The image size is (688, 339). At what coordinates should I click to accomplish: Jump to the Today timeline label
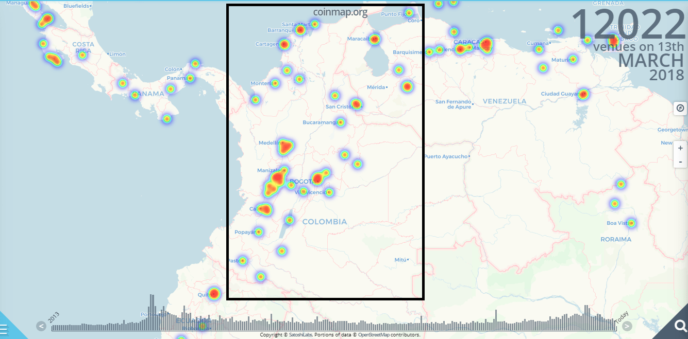pos(621,316)
